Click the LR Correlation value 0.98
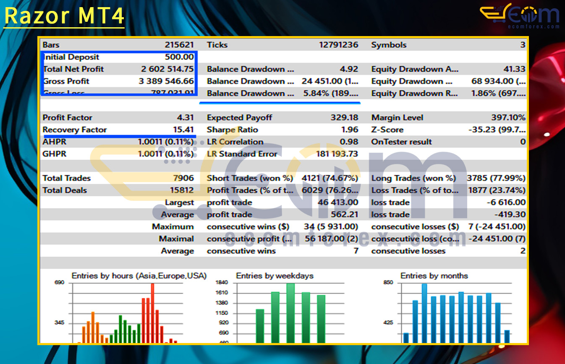 [350, 142]
